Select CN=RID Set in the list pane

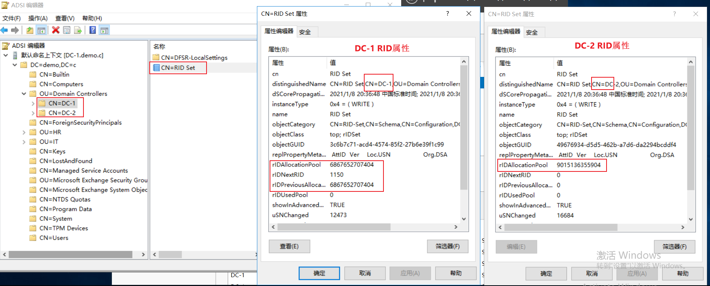coord(178,68)
